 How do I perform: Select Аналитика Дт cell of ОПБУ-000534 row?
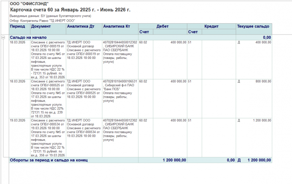(84, 138)
